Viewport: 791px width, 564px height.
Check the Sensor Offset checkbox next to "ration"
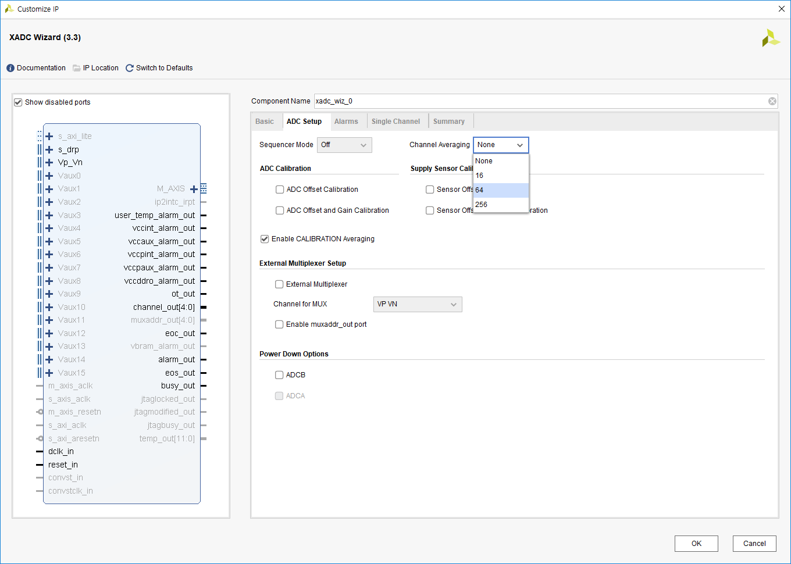(430, 210)
